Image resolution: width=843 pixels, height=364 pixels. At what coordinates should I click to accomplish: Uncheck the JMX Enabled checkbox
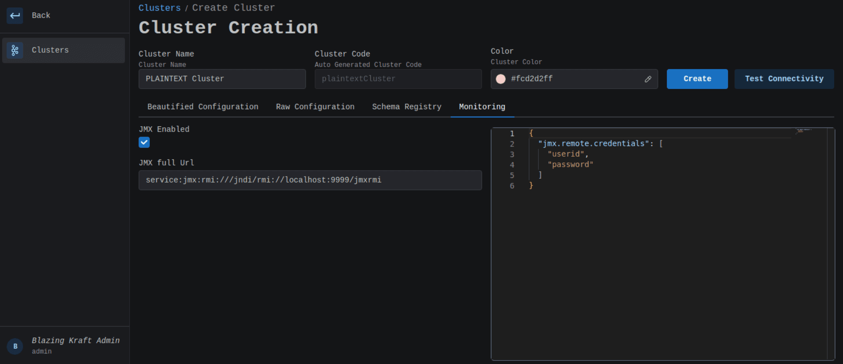(x=144, y=142)
